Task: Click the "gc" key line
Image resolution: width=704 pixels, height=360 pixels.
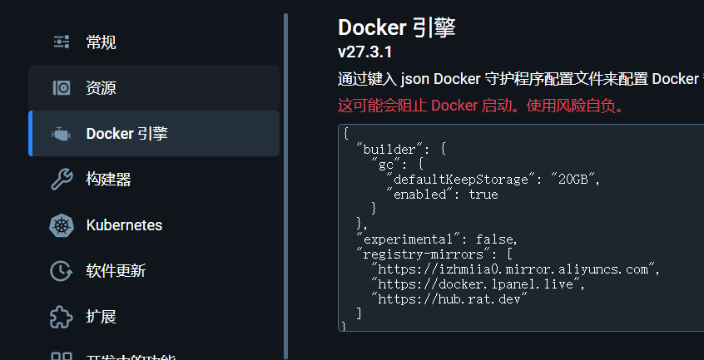Action: (x=397, y=165)
